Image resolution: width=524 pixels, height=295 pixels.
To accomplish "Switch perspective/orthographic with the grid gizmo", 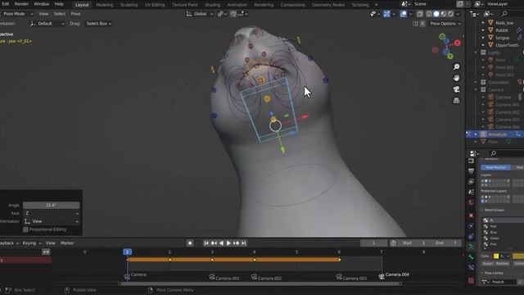I will [456, 100].
